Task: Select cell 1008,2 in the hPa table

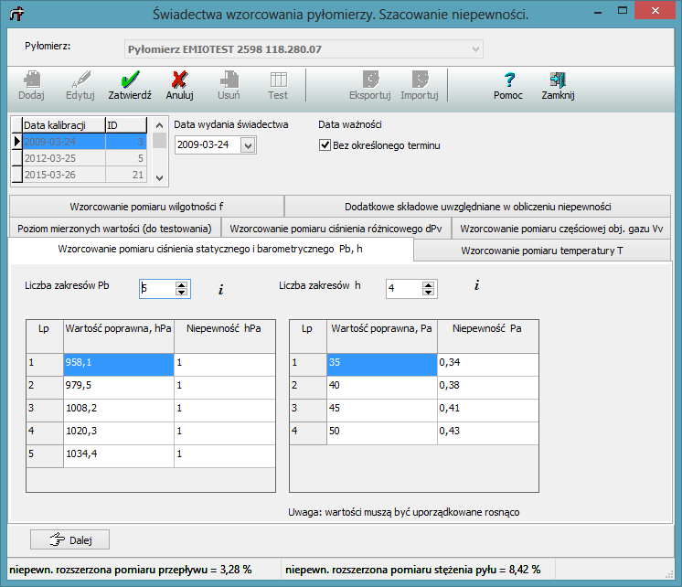Action: [119, 411]
